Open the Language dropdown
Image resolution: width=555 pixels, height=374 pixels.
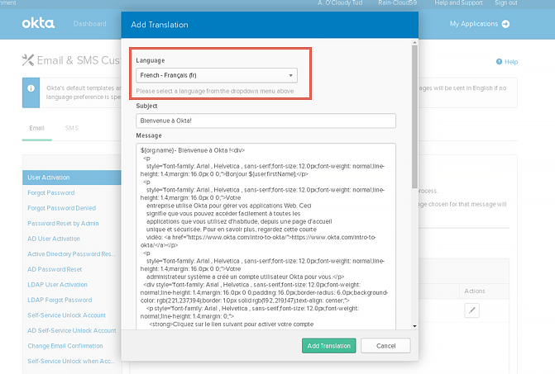pyautogui.click(x=217, y=75)
